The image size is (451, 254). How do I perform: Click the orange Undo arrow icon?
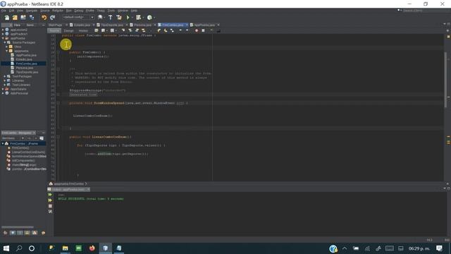click(44, 18)
